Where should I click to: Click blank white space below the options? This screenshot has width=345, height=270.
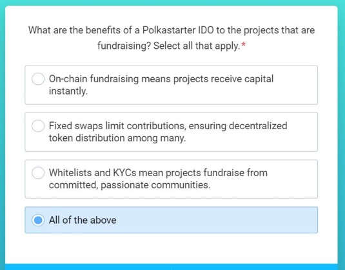[172, 248]
